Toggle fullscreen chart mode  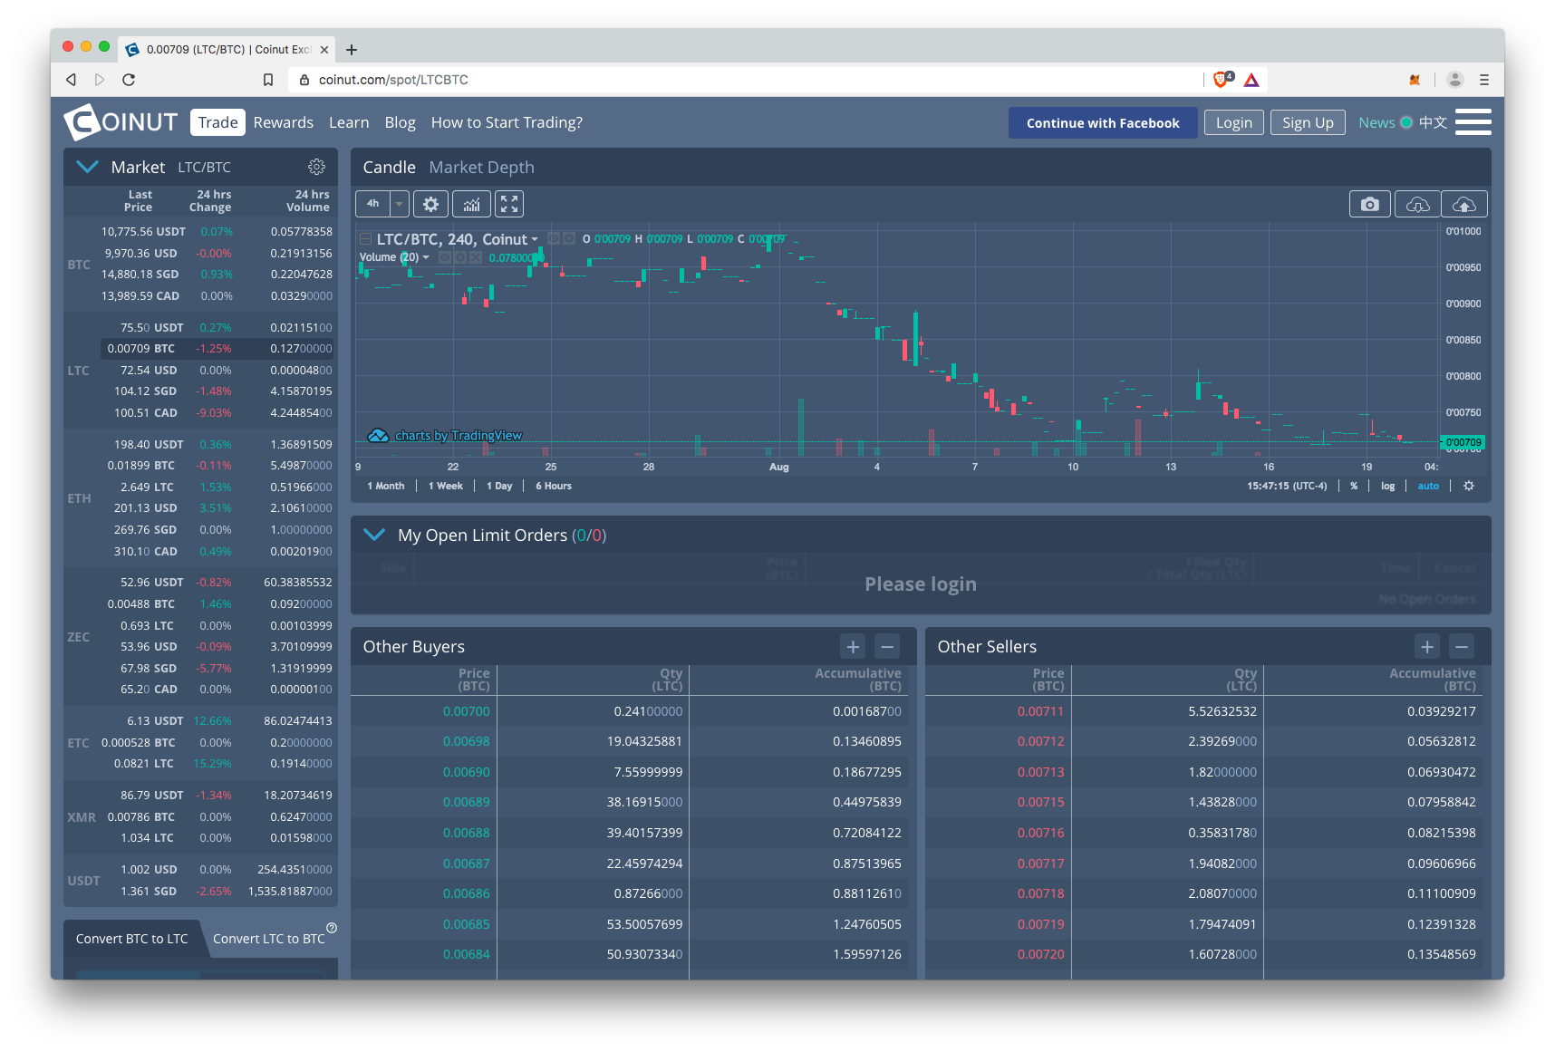pyautogui.click(x=509, y=204)
